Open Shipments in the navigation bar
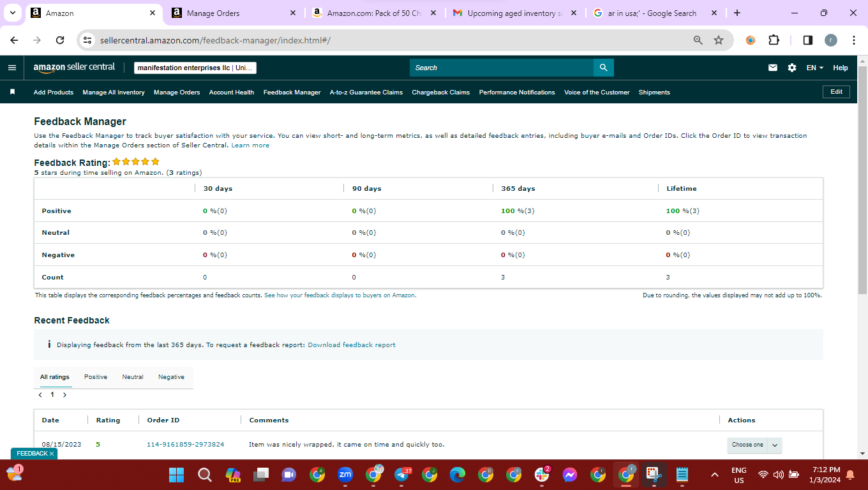 point(654,93)
